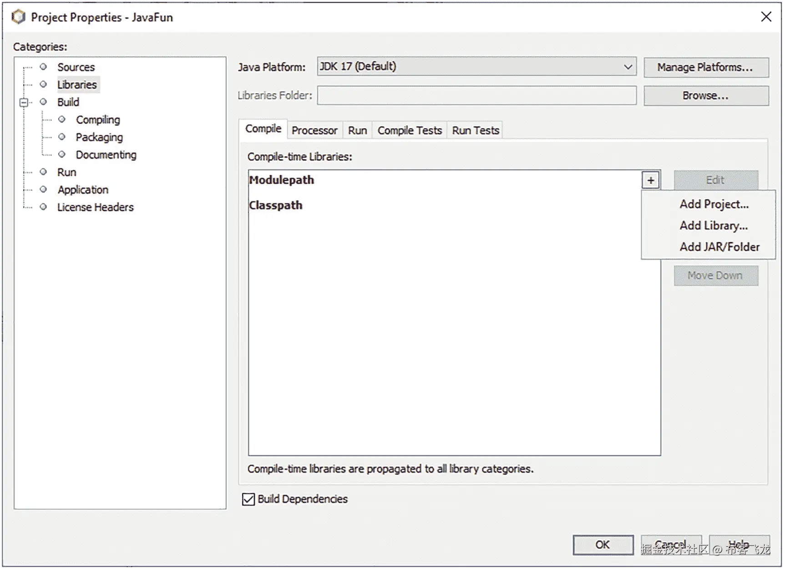Select Add Library from the popup menu
Image resolution: width=785 pixels, height=570 pixels.
pos(714,225)
